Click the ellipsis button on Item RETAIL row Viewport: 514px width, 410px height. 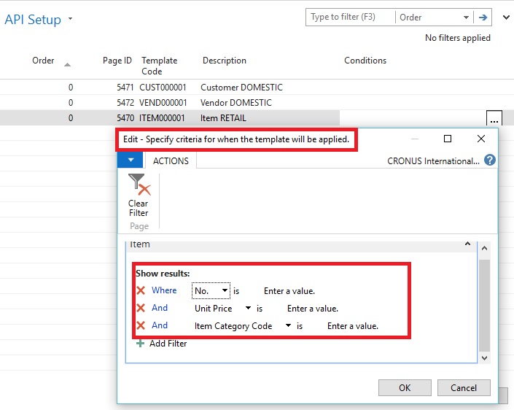(x=494, y=118)
